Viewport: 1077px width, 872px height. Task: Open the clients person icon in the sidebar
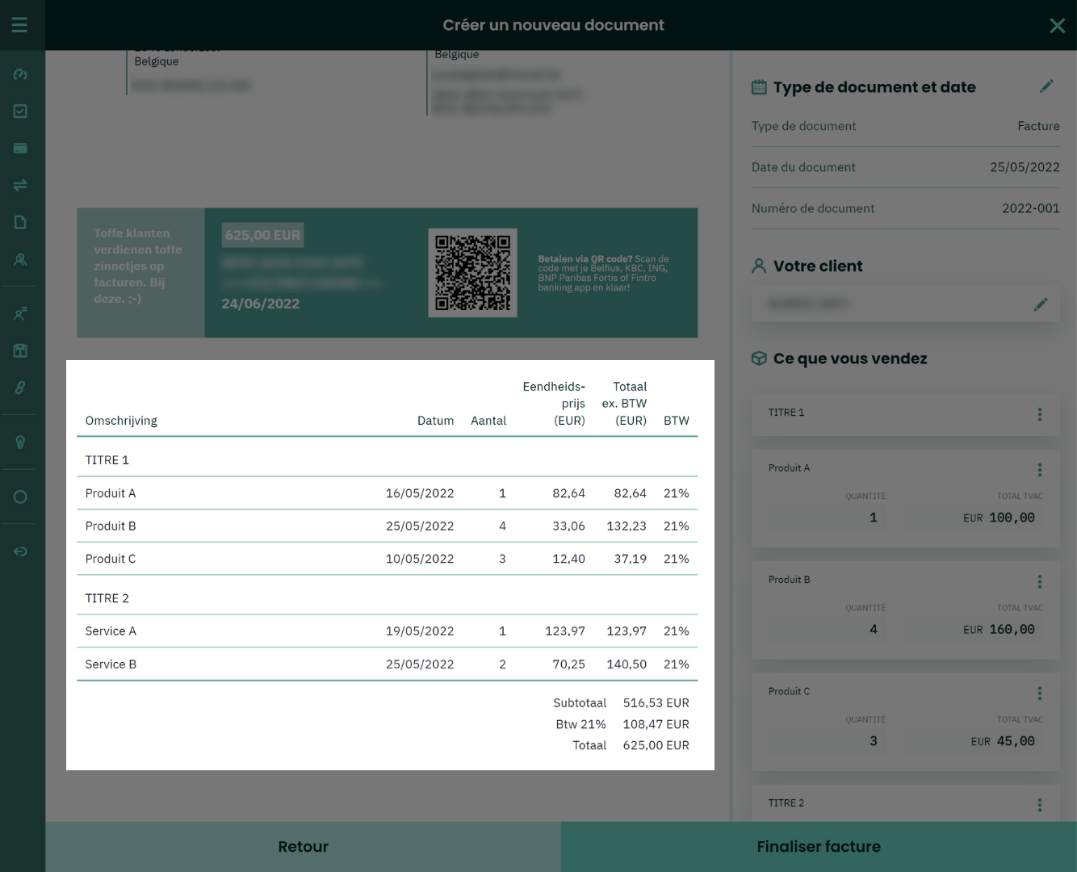point(20,260)
